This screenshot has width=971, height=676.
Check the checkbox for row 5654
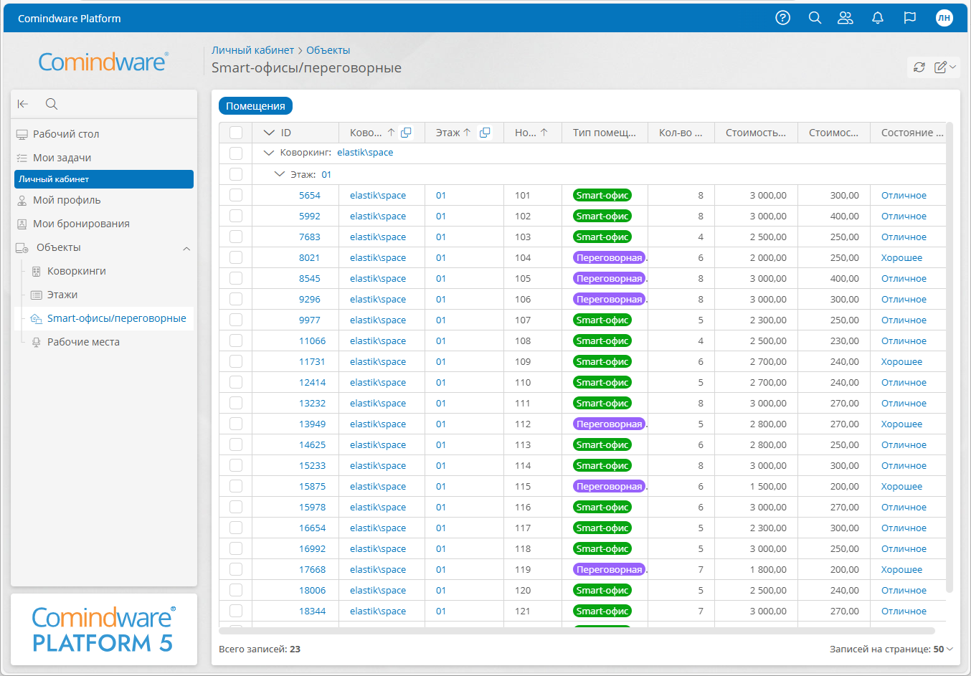point(236,195)
